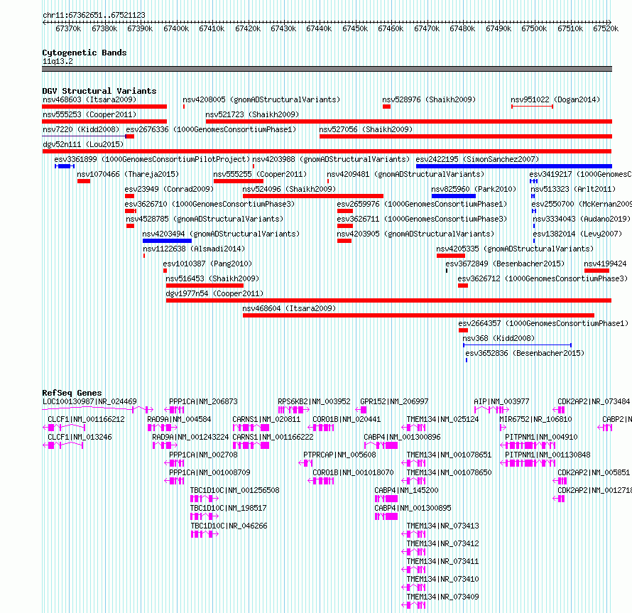This screenshot has width=632, height=613.
Task: Click the nsv527056 (Shaikh2009) label
Action: pyautogui.click(x=366, y=129)
